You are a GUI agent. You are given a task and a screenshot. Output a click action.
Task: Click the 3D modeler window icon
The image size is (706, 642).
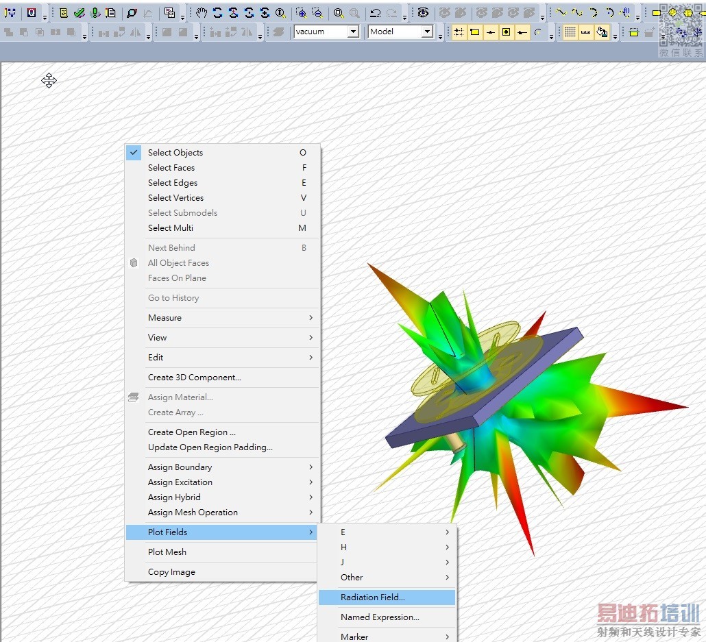pyautogui.click(x=169, y=12)
